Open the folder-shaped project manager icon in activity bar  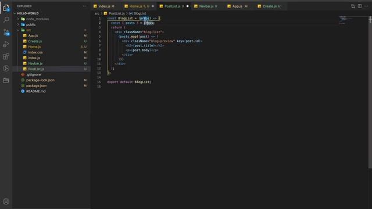click(6, 80)
